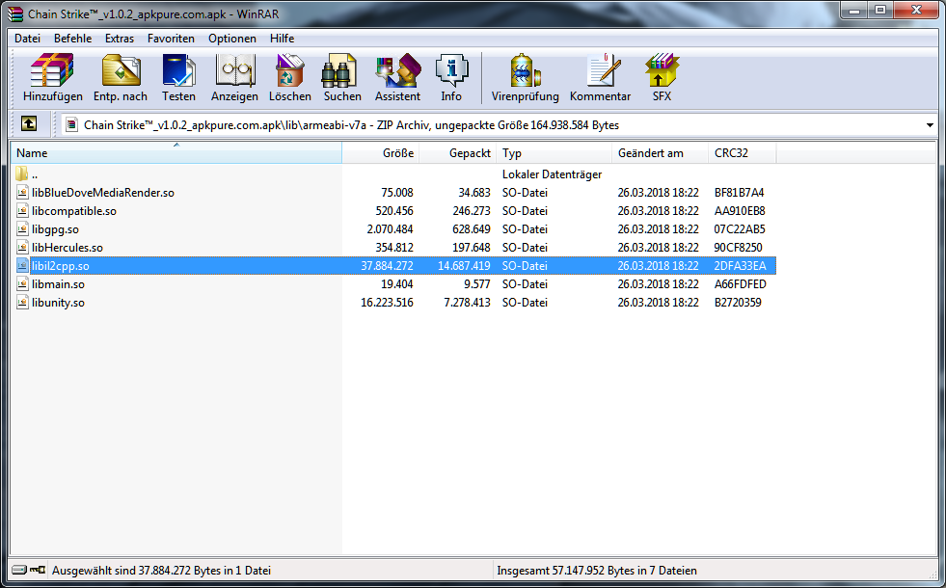Screen dimensions: 946x588
Task: Open the Favoriten menu
Action: pyautogui.click(x=171, y=38)
